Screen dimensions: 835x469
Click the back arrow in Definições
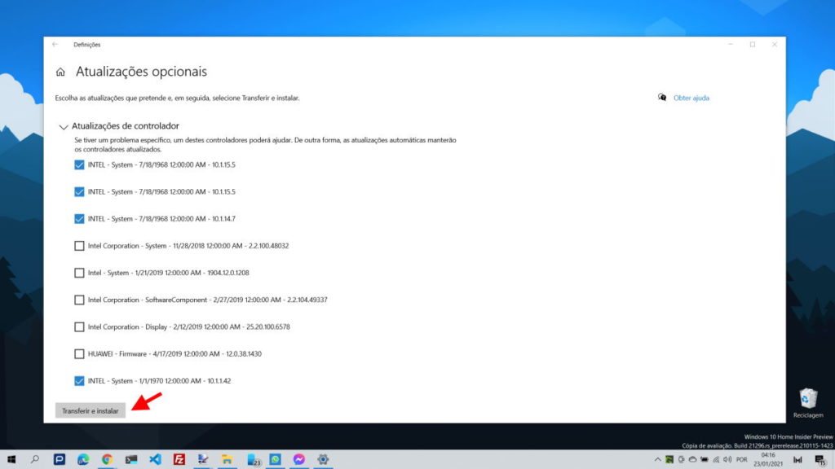click(55, 44)
